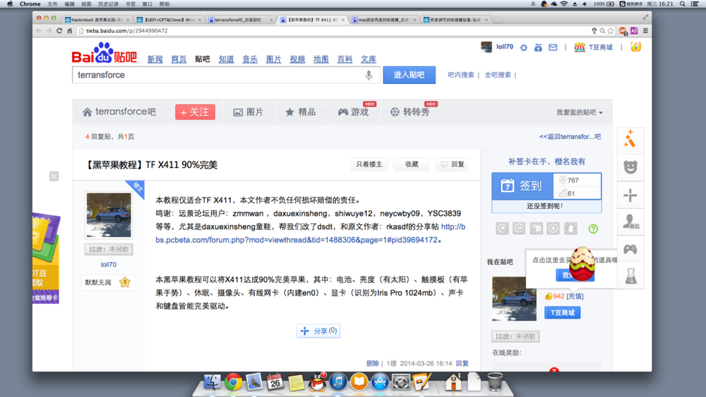
Task: Open the 转转秀 forum tab
Action: 409,112
